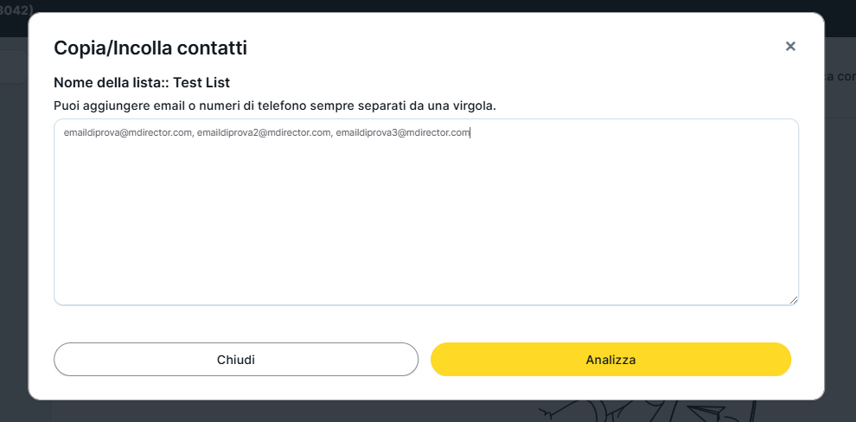Screen dimensions: 856x422
Task: Click the emaildiprova3@mdirector.com address text
Action: (x=403, y=133)
